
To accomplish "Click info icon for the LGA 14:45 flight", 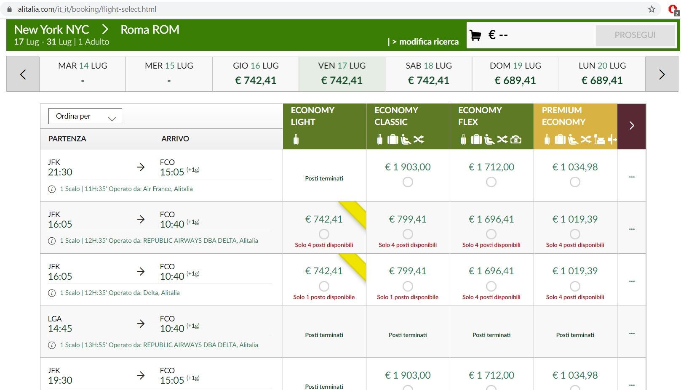I will [52, 345].
